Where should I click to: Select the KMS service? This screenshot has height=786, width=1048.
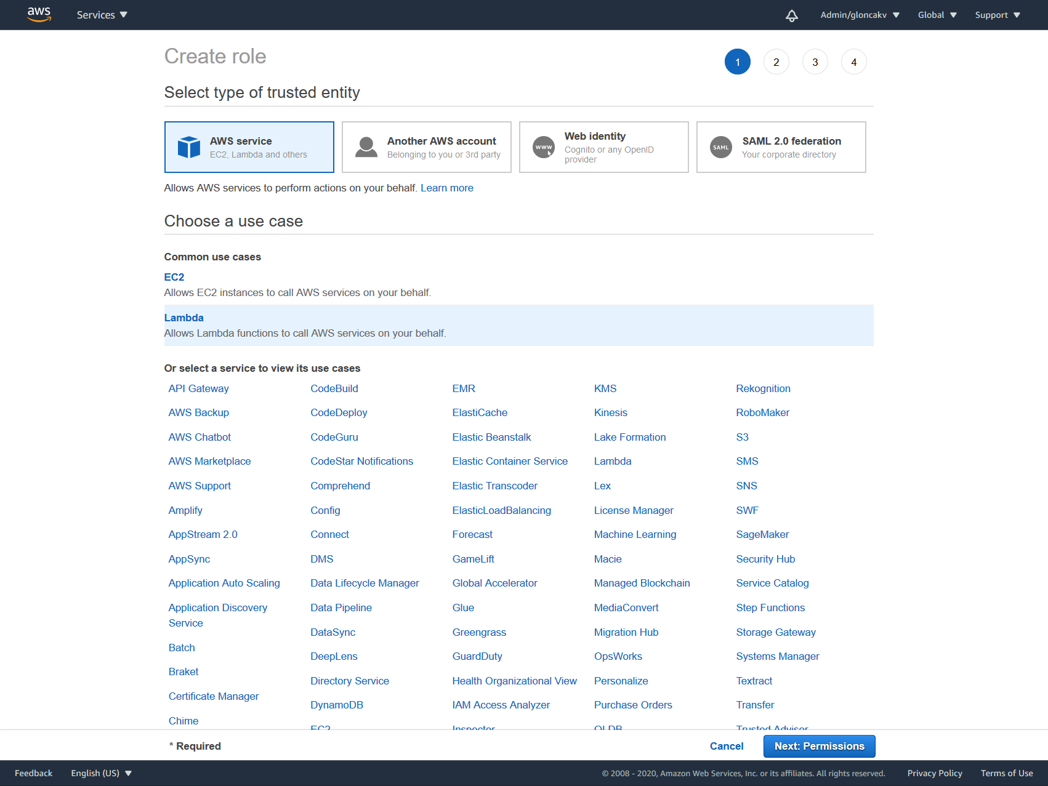[605, 388]
